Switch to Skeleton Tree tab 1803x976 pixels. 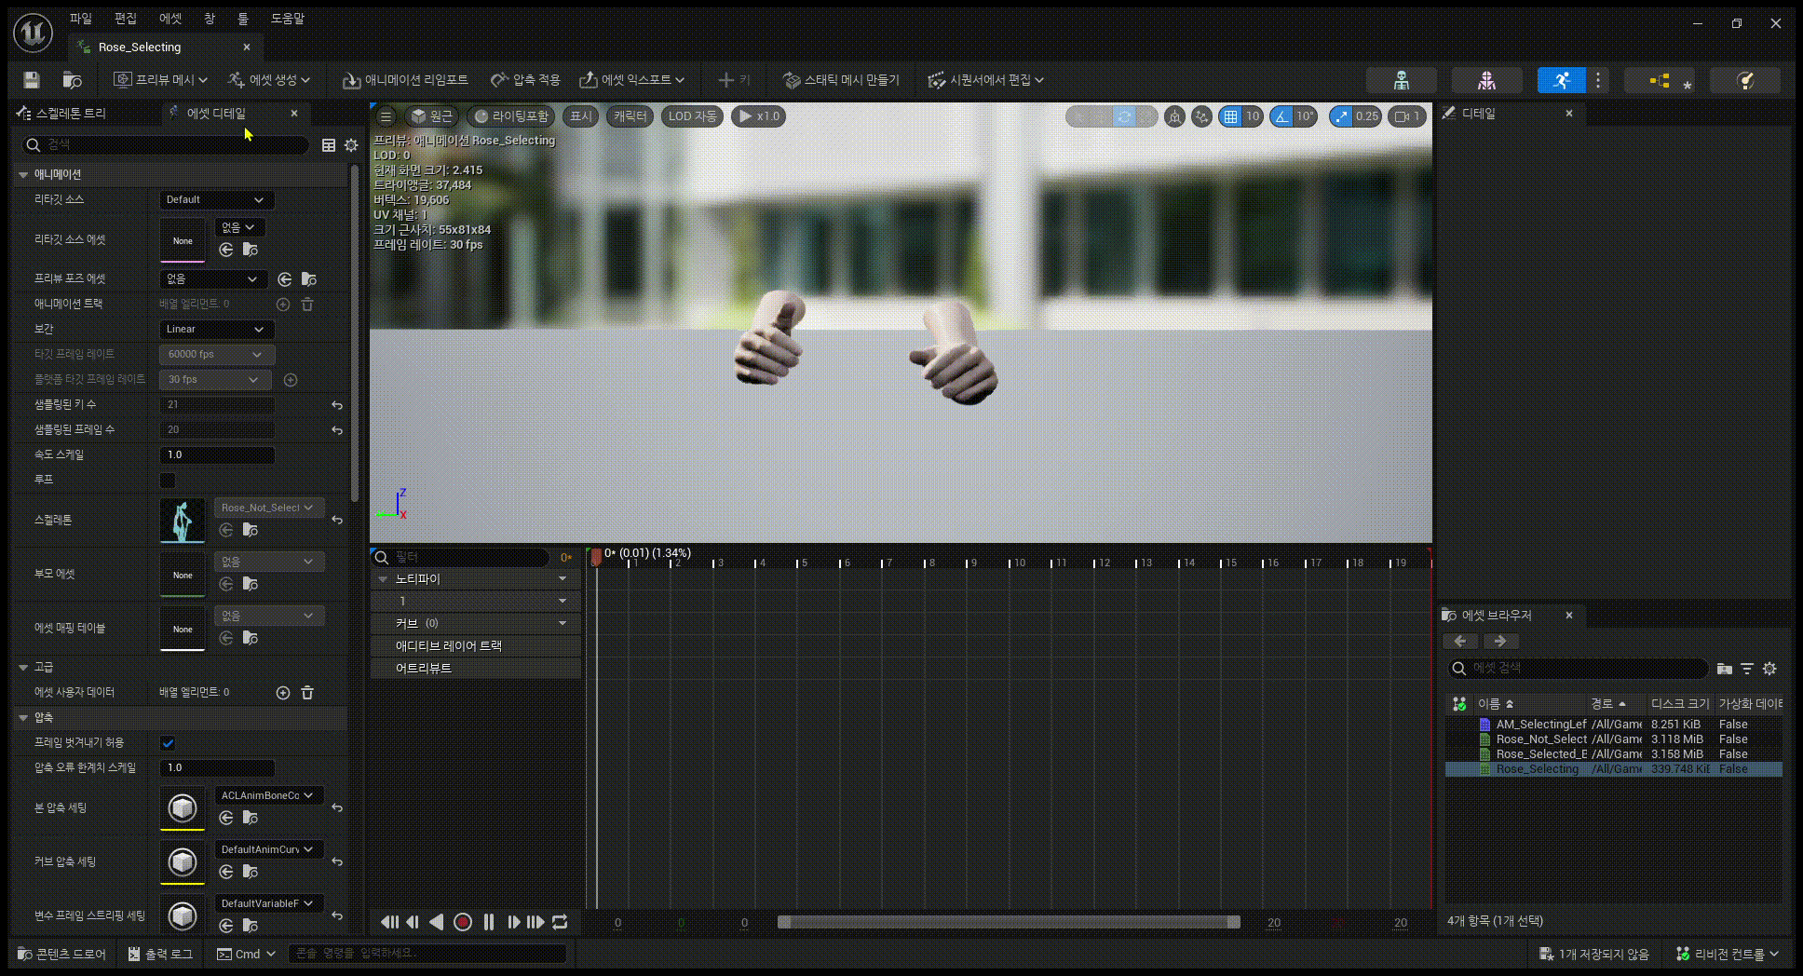click(72, 114)
